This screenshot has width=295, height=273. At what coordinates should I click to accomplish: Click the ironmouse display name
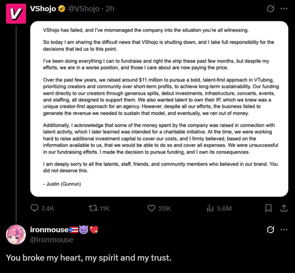click(x=49, y=229)
